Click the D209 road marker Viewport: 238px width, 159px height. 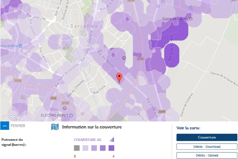pos(162,111)
